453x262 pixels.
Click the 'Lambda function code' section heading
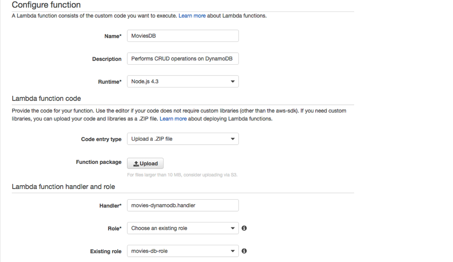point(46,99)
